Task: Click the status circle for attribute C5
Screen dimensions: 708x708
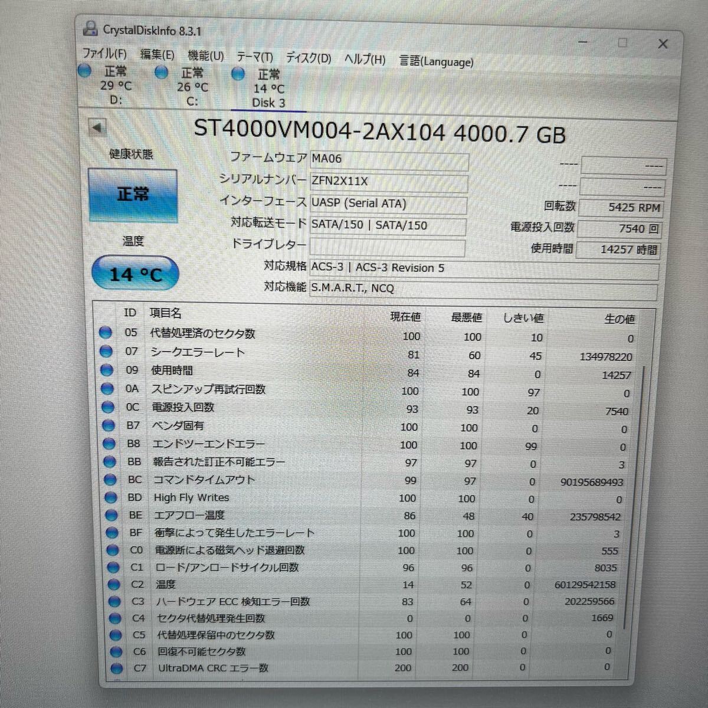Action: tap(116, 635)
